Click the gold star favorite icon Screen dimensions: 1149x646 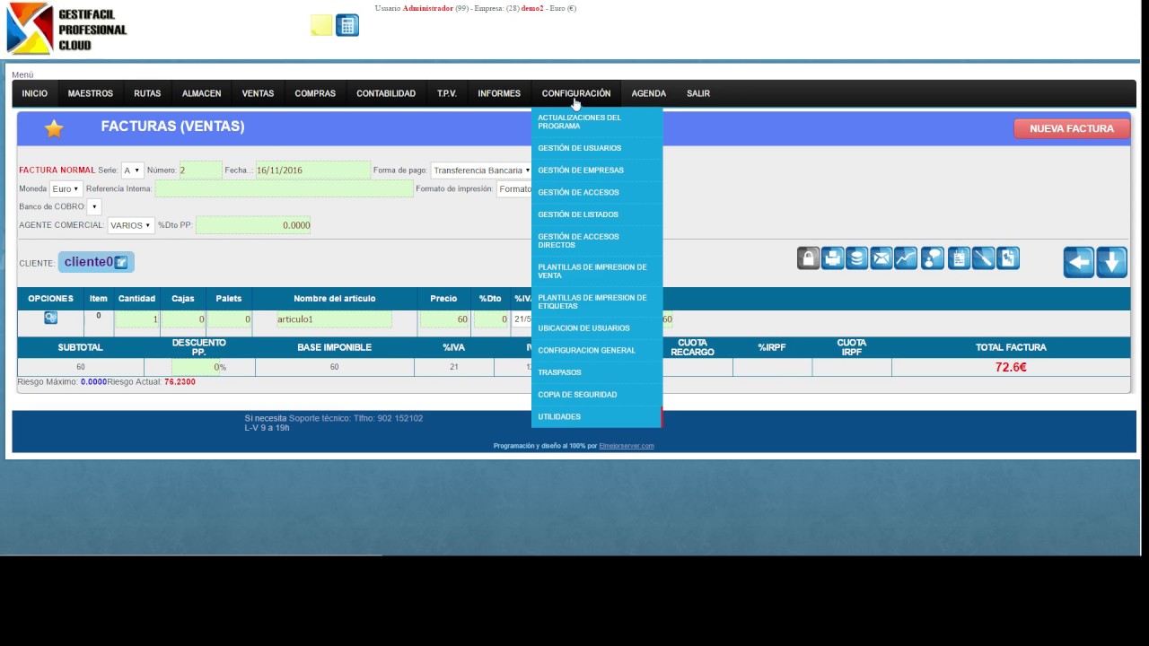tap(54, 128)
